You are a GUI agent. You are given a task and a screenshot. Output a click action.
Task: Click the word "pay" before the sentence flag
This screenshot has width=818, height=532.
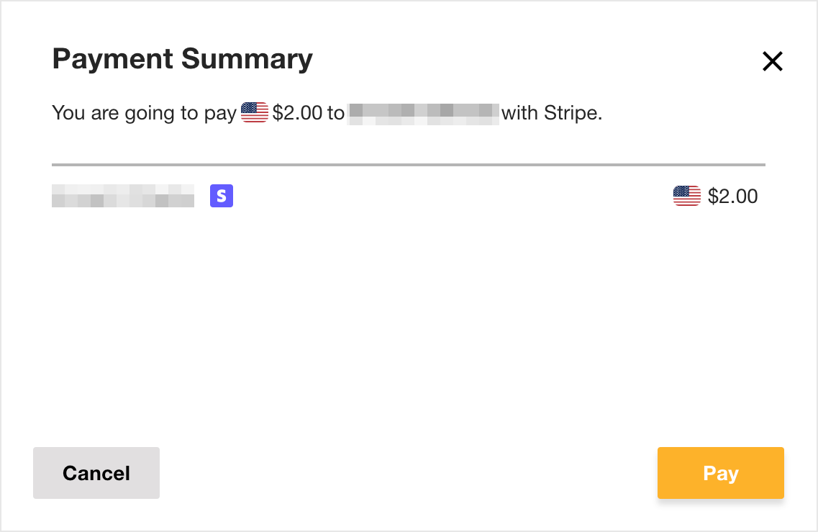pyautogui.click(x=220, y=114)
